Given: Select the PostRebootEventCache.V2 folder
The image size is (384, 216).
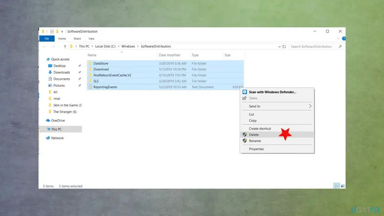Looking at the screenshot, I should point(165,75).
